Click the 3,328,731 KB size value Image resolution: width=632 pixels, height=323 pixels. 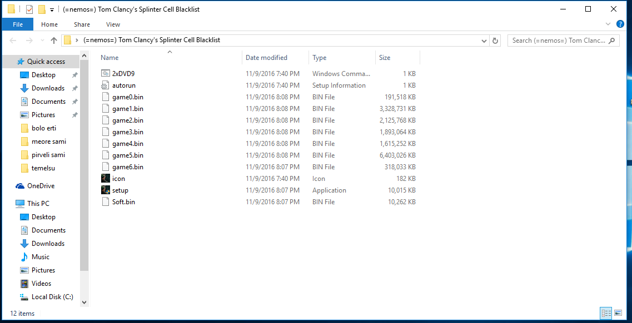[397, 109]
